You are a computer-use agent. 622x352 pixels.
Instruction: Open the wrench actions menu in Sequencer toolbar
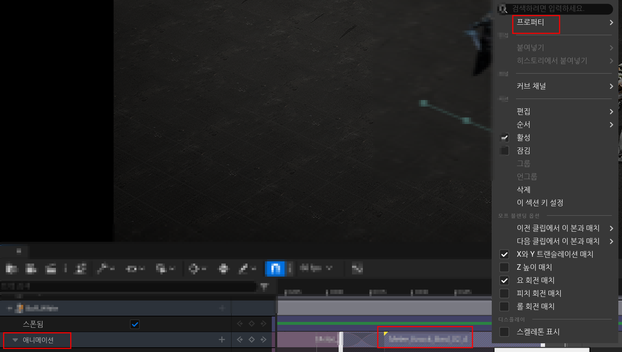click(x=106, y=269)
